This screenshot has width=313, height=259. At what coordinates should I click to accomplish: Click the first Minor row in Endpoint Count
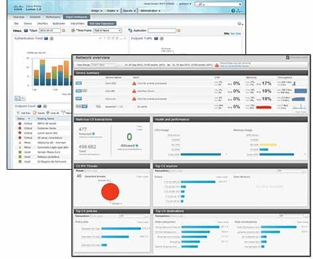(x=43, y=143)
